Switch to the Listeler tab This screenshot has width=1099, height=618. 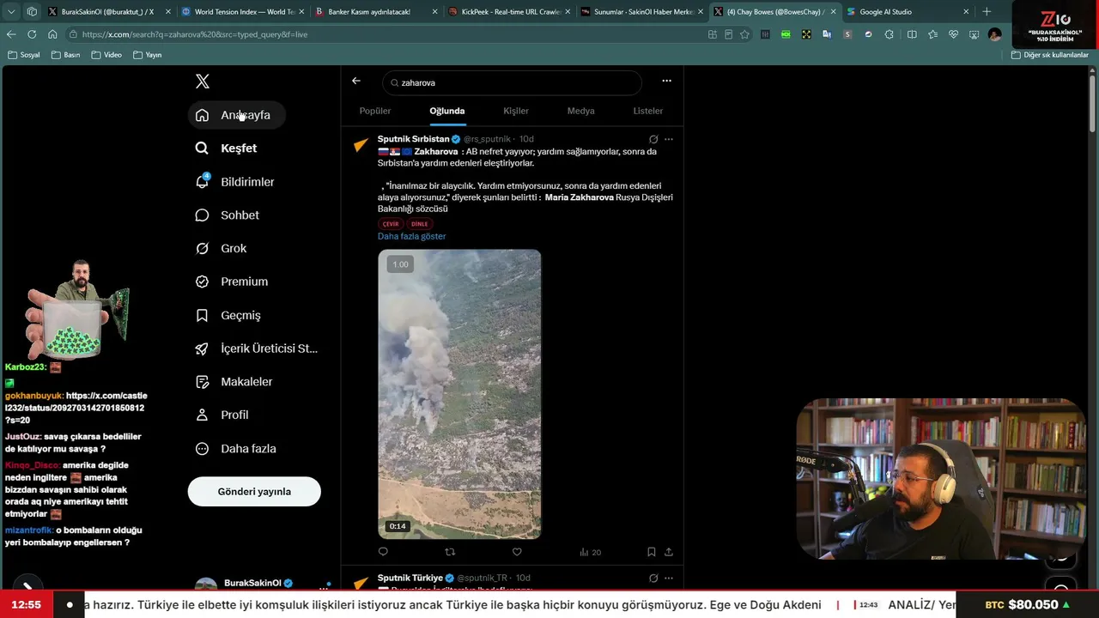pyautogui.click(x=648, y=111)
